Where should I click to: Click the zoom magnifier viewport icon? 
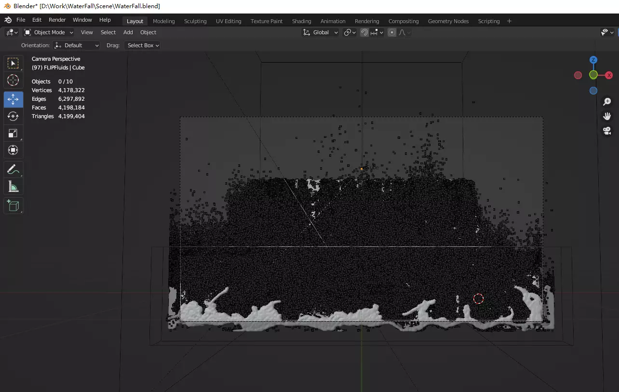point(607,102)
